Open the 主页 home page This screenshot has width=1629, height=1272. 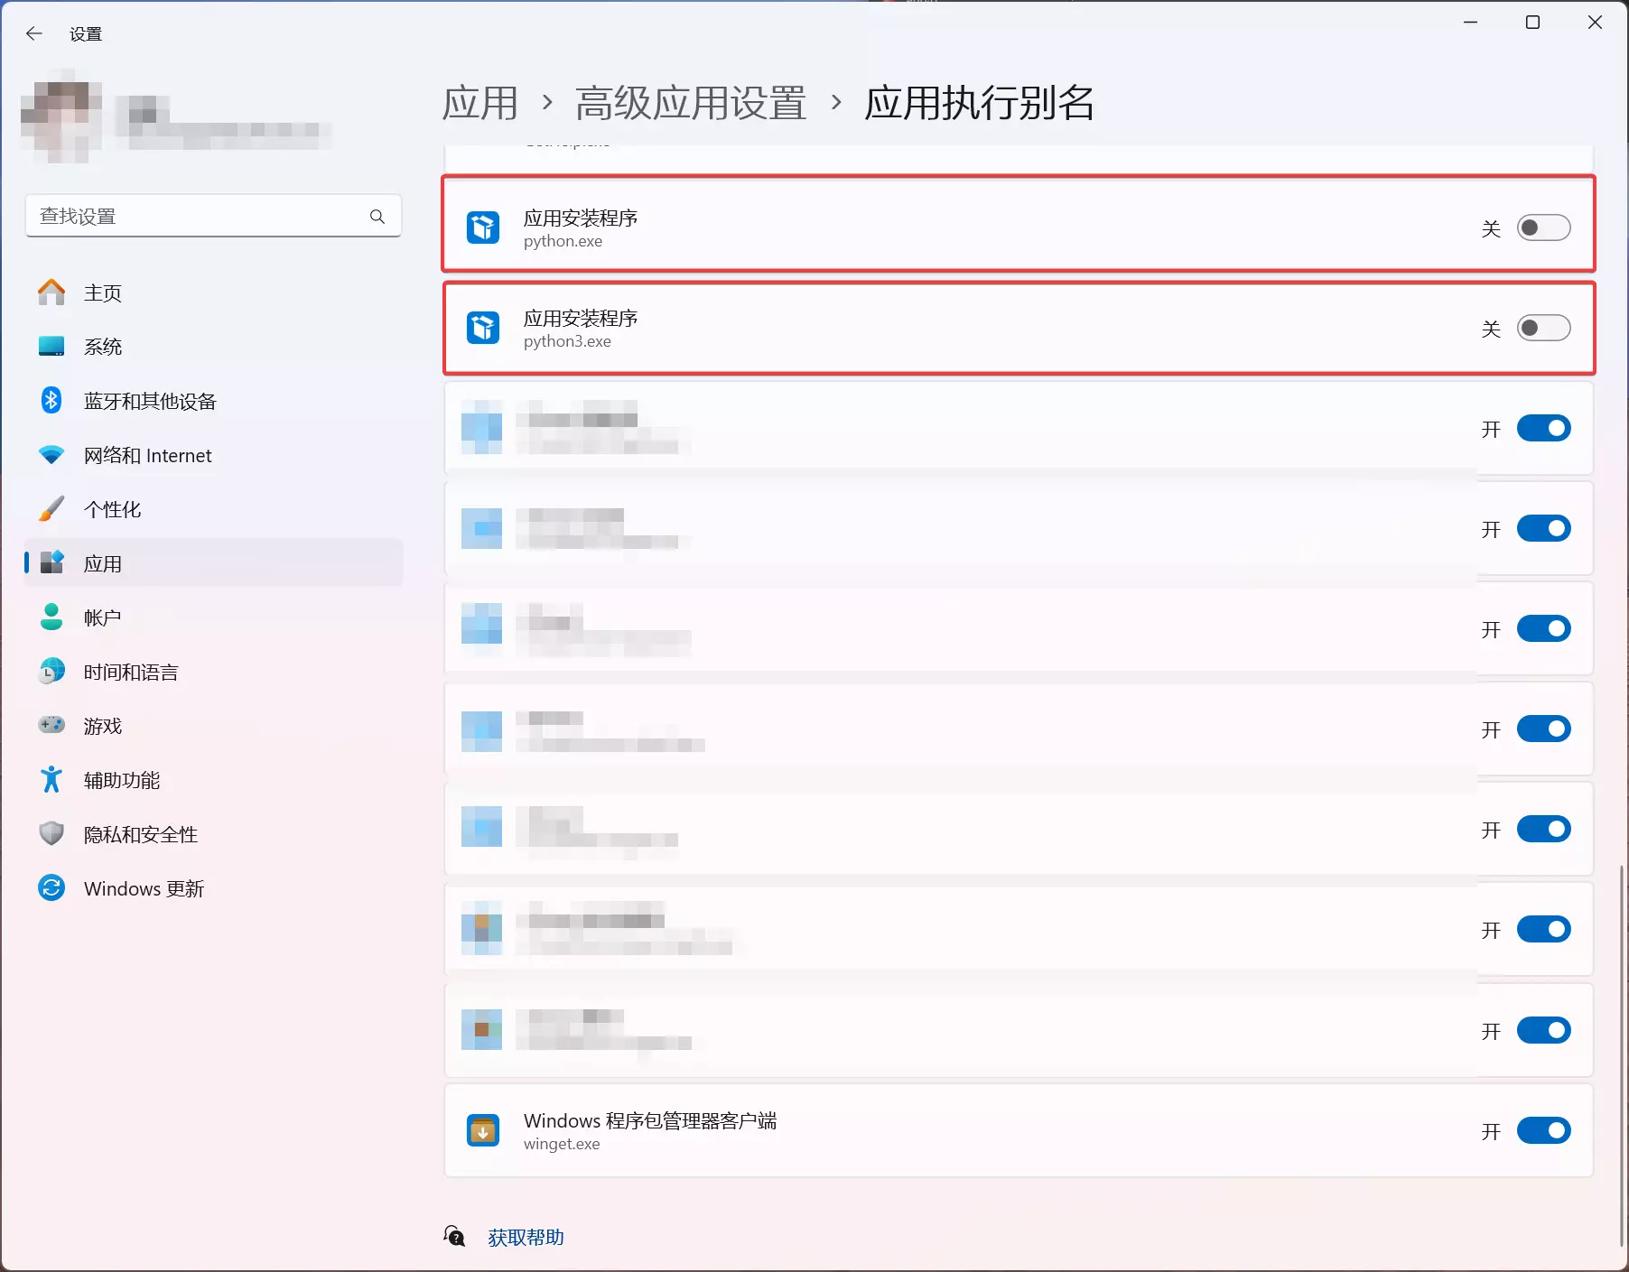[102, 293]
